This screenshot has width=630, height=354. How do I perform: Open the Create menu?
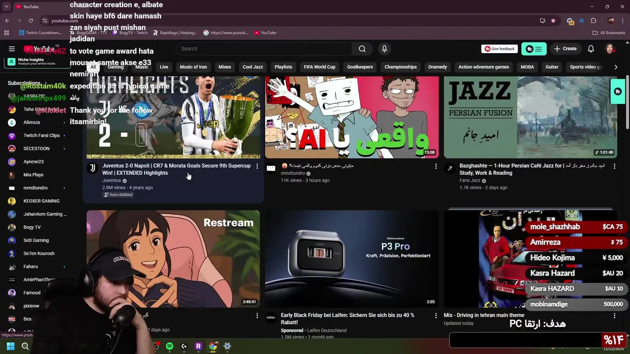[565, 49]
